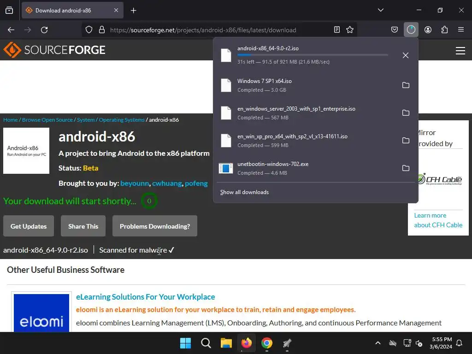Open the notifications bell icon
The height and width of the screenshot is (354, 472).
(460, 343)
